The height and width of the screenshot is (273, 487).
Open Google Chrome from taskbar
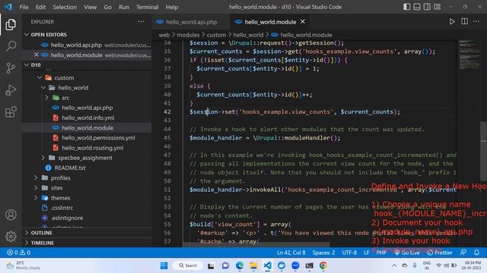tap(323, 265)
